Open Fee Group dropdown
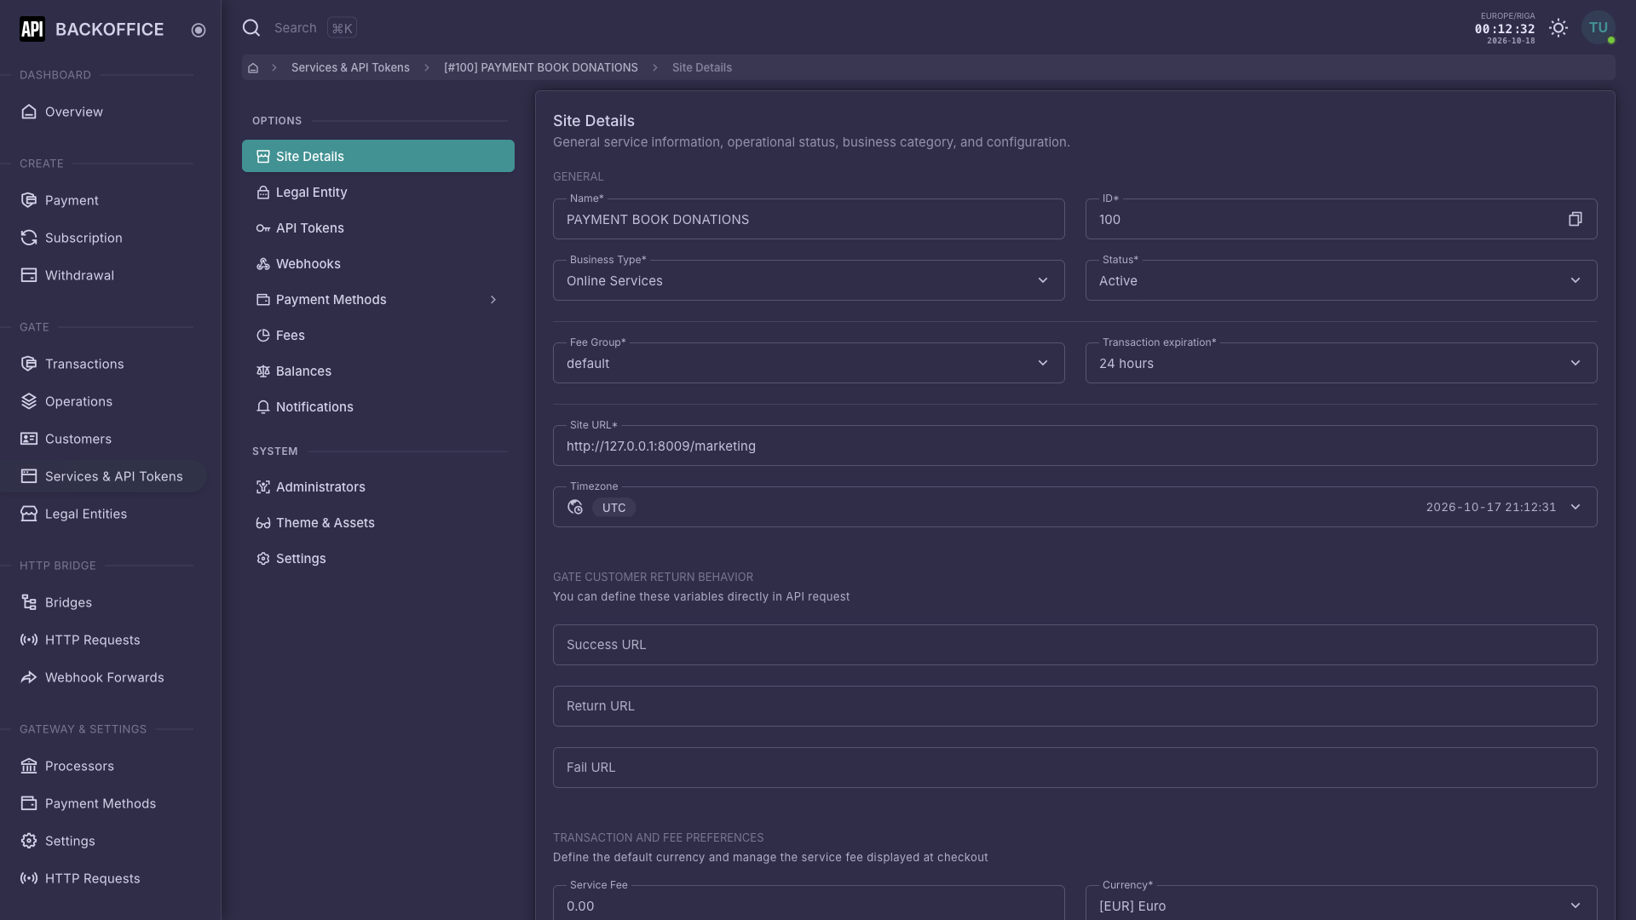The image size is (1636, 920). tap(809, 363)
